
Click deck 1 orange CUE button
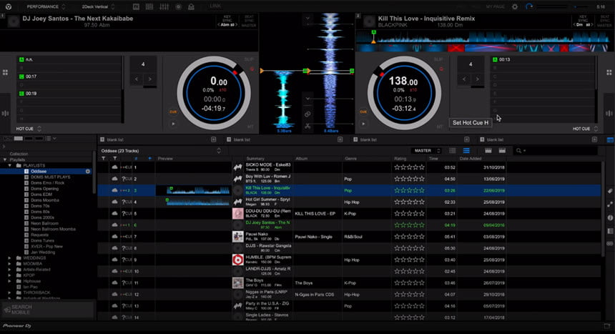tap(173, 112)
